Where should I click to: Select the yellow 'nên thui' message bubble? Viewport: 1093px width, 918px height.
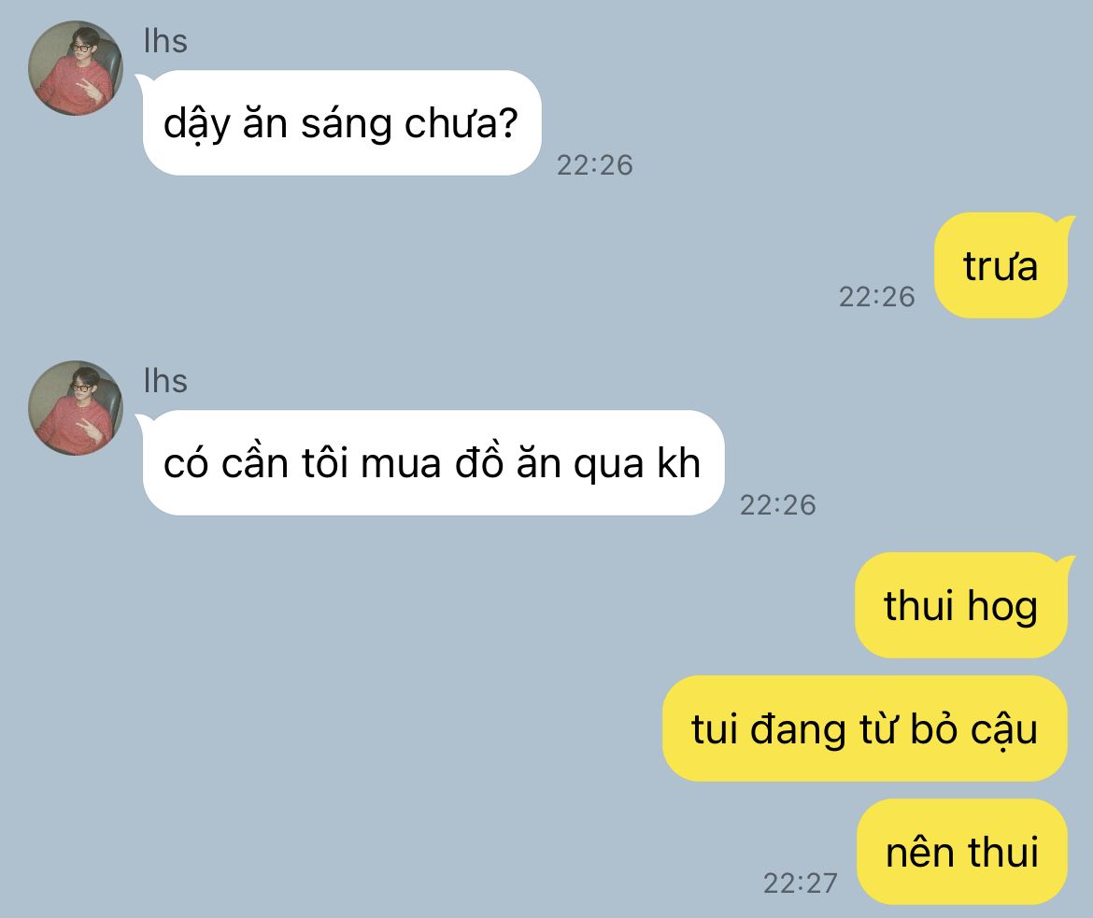point(962,852)
